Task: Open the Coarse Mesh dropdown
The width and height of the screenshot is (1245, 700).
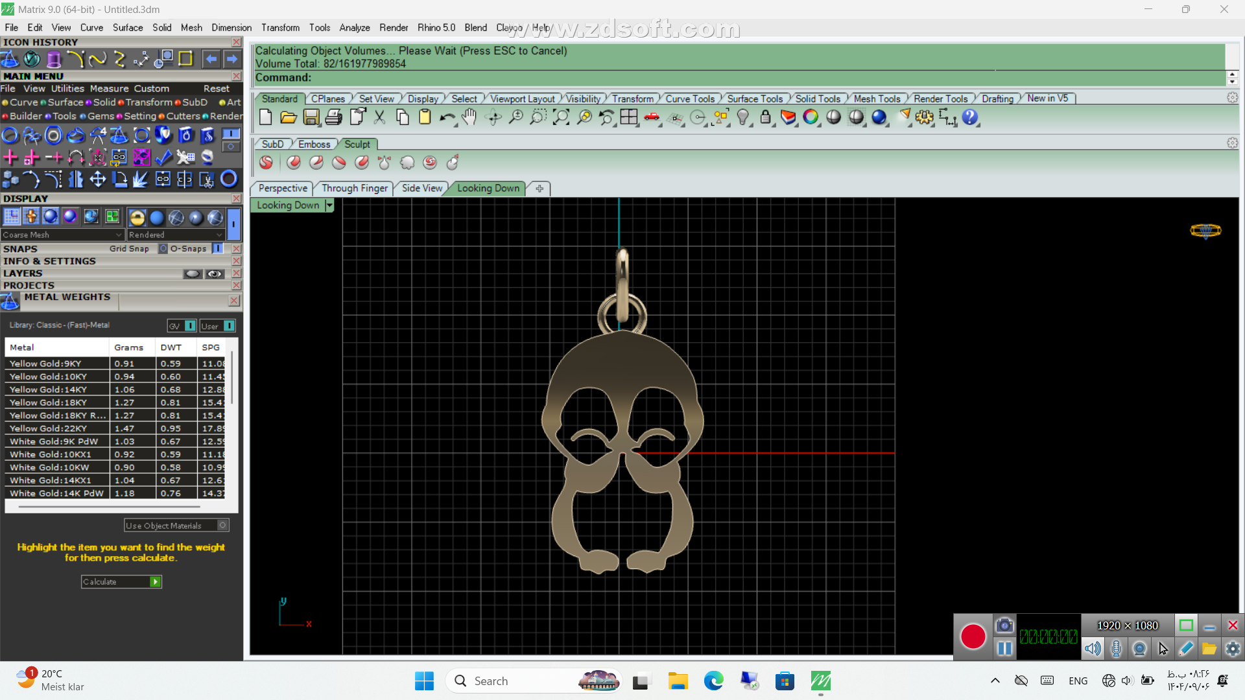Action: pyautogui.click(x=119, y=235)
